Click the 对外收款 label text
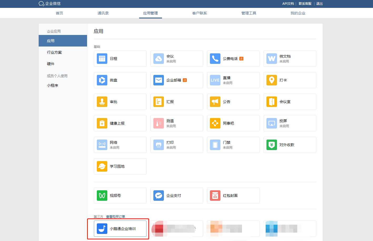The height and width of the screenshot is (241, 373). click(x=287, y=145)
